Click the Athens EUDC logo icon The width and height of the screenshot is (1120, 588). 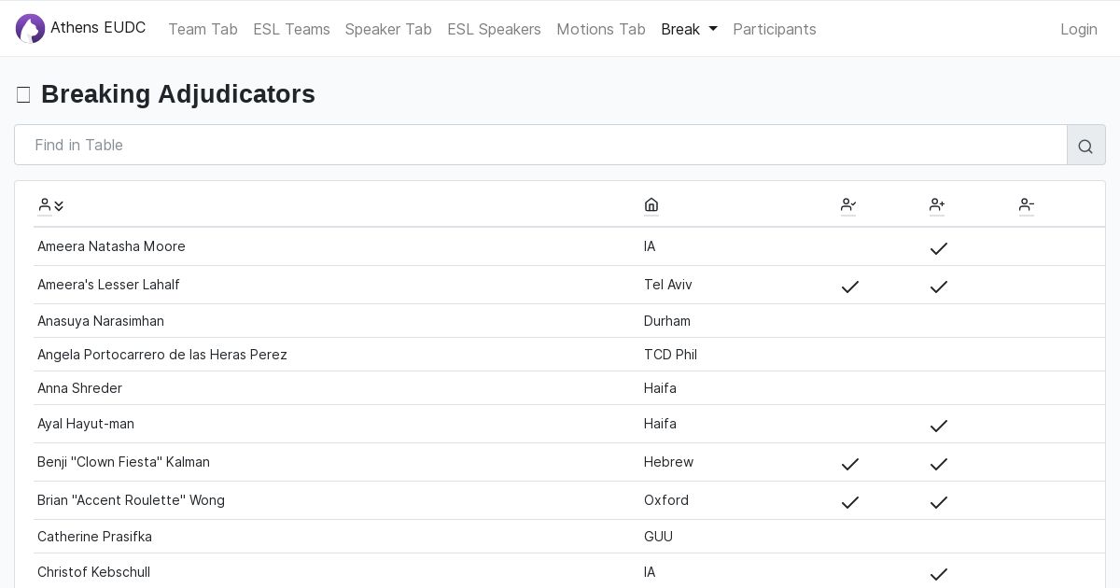click(x=30, y=29)
